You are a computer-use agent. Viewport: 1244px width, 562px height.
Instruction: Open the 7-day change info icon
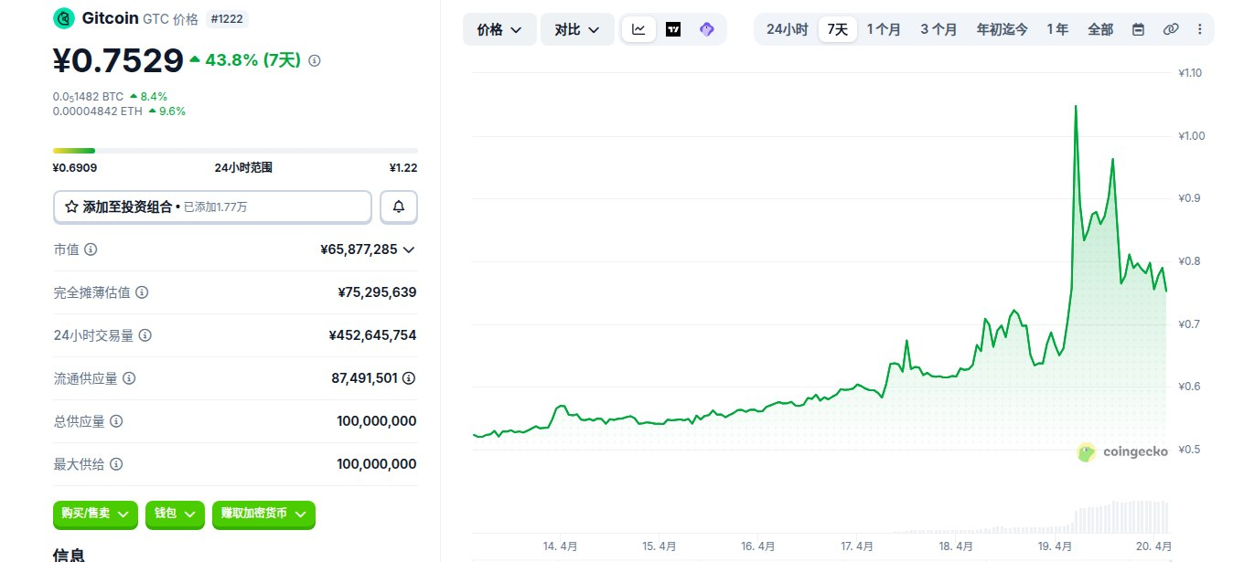click(x=315, y=60)
